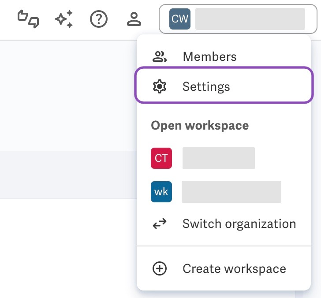Open the user profile icon

click(x=134, y=19)
